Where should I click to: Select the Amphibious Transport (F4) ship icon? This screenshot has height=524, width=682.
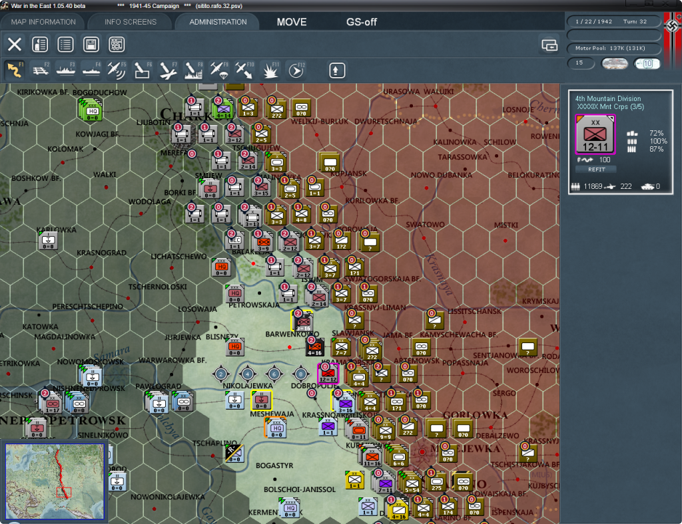coord(91,70)
